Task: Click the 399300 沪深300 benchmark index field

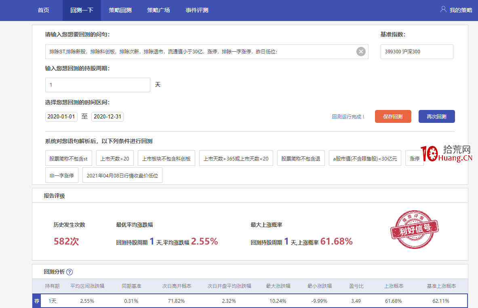Action: click(416, 51)
